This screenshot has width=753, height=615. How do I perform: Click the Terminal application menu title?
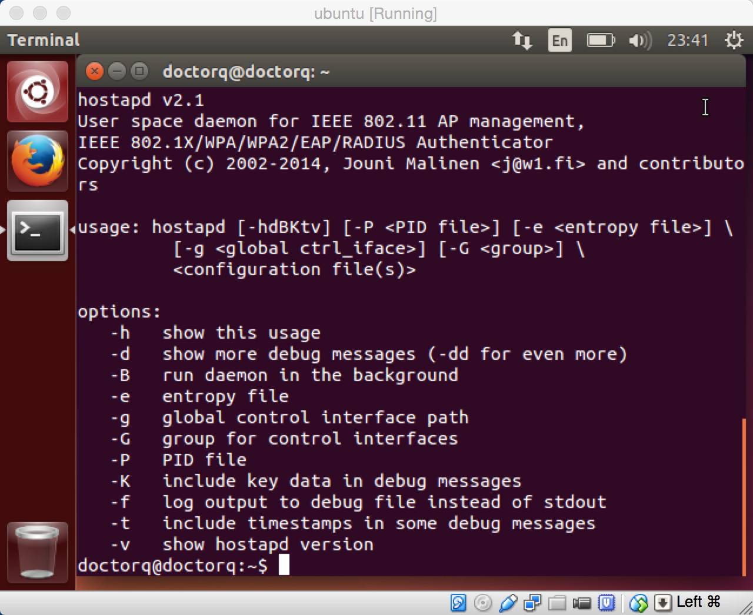point(44,40)
